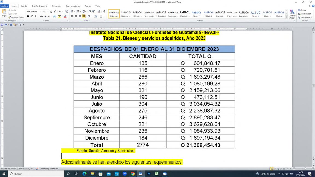Viewport: 315px width, 177px height.
Task: Switch to Diseño de página tab
Action: (x=40, y=6)
